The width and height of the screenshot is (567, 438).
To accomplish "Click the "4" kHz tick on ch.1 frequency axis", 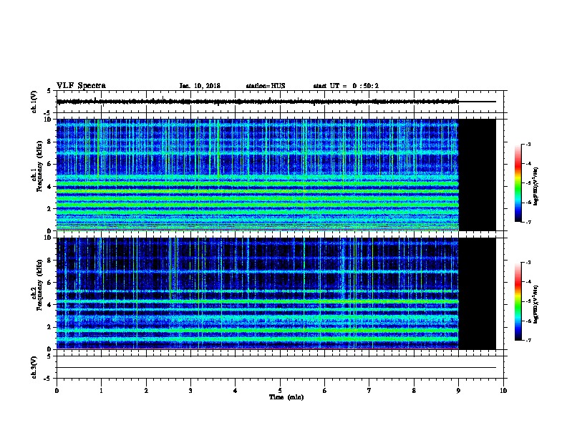I will (50, 187).
